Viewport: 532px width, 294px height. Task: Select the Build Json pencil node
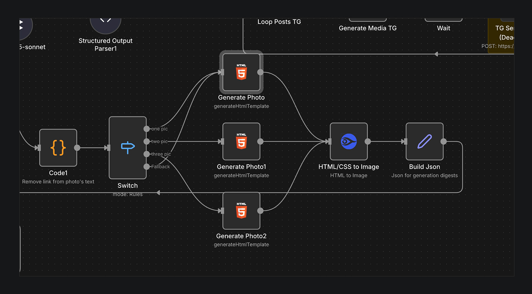424,141
